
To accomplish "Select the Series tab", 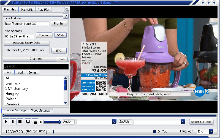I will (x=32, y=72).
